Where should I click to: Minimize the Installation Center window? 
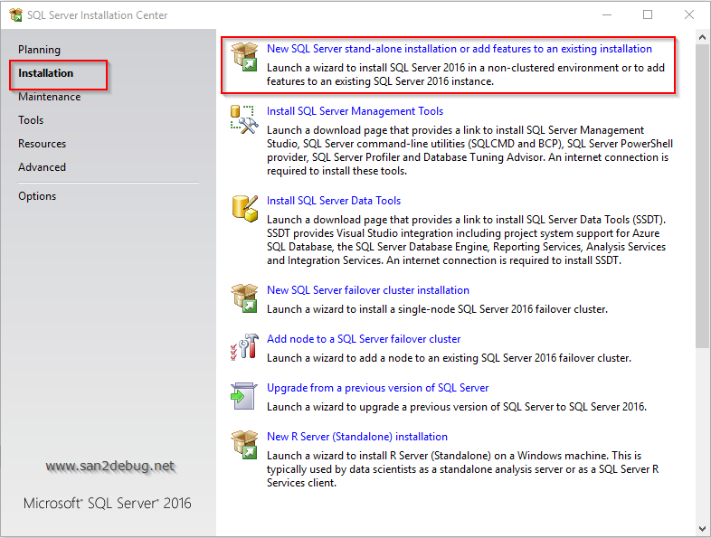607,15
